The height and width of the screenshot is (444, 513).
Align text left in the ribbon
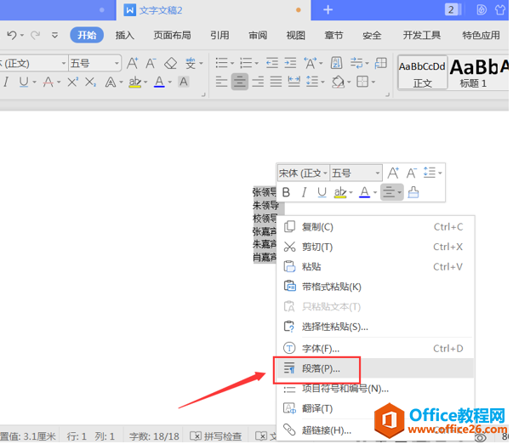pyautogui.click(x=221, y=82)
